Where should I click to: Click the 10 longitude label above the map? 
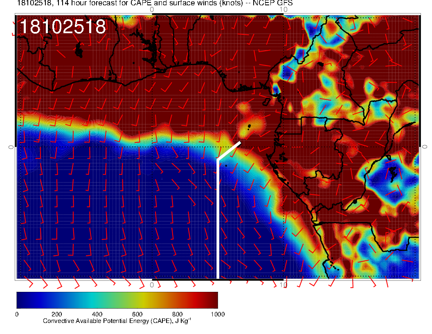click(x=283, y=9)
